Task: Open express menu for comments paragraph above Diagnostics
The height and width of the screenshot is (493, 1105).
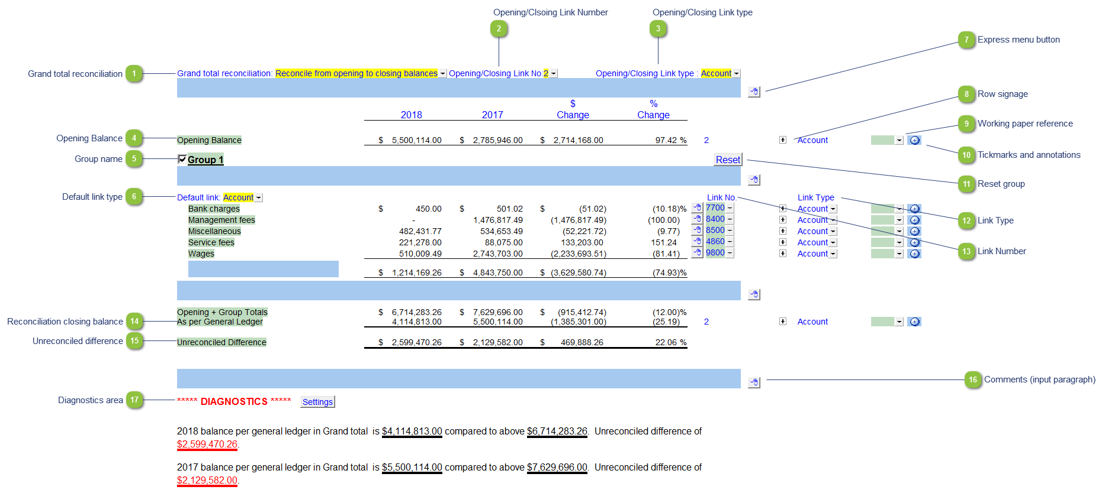Action: (754, 382)
